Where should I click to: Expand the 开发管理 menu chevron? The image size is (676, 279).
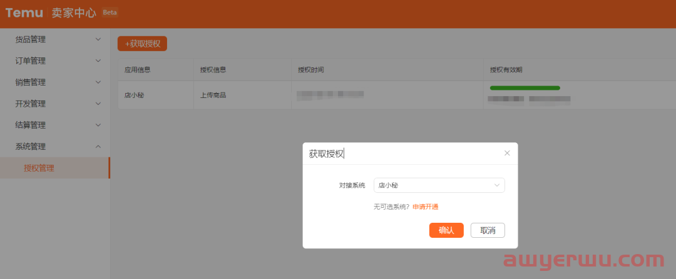98,104
